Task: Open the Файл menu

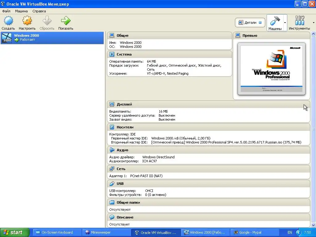Action: (x=6, y=11)
